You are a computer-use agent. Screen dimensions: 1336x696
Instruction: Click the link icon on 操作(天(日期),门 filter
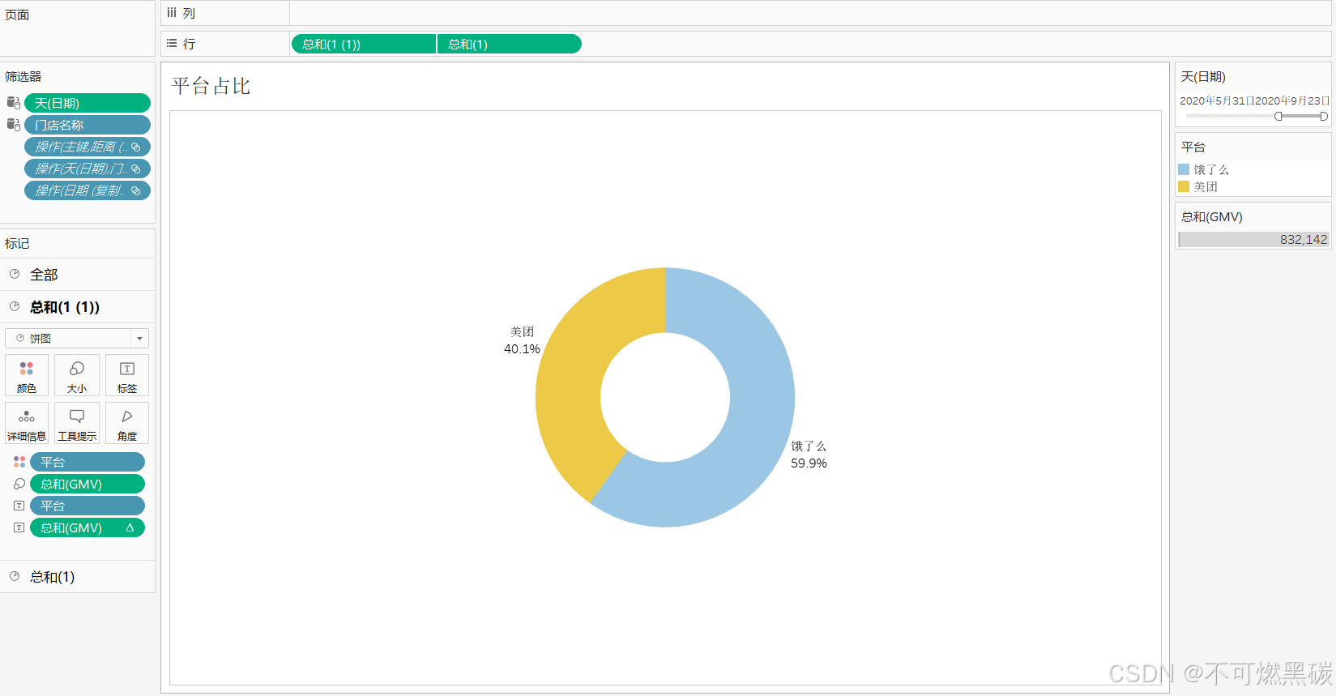click(136, 169)
